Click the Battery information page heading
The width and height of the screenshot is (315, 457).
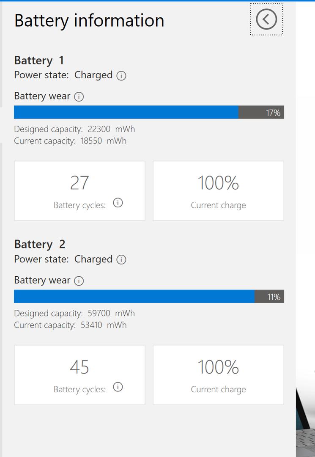[89, 21]
